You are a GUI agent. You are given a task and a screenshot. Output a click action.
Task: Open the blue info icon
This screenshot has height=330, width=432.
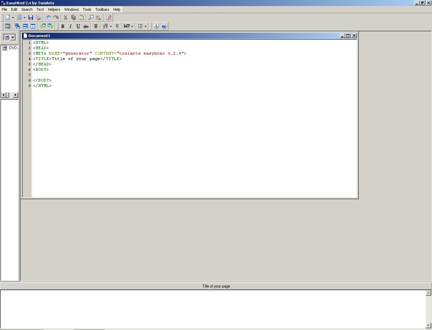click(156, 26)
